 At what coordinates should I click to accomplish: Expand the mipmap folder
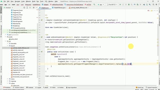pos(7,81)
